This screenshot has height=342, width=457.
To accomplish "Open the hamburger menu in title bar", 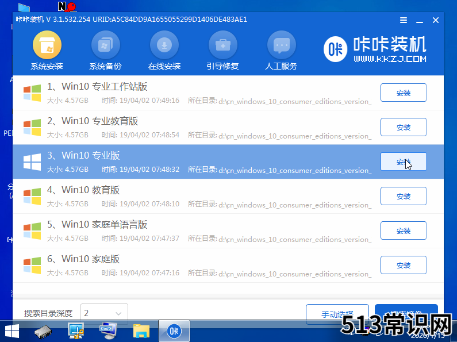I will (404, 20).
